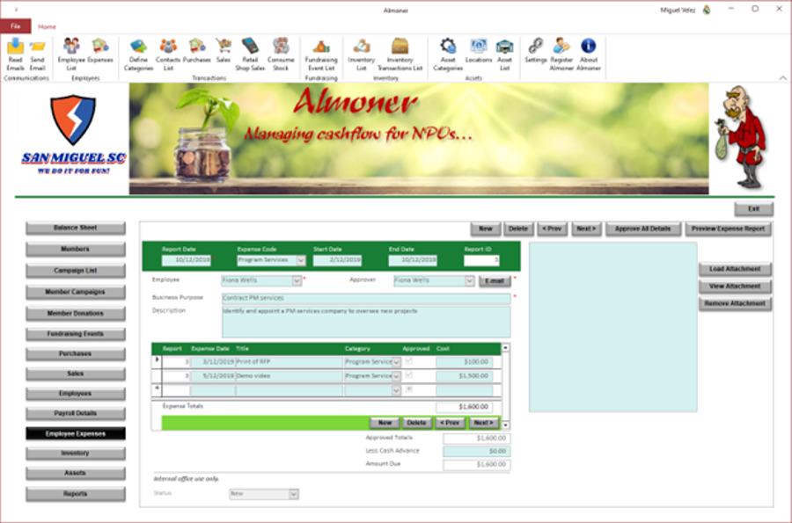Select the Print of RFP row selector
The width and height of the screenshot is (792, 523).
tap(157, 361)
